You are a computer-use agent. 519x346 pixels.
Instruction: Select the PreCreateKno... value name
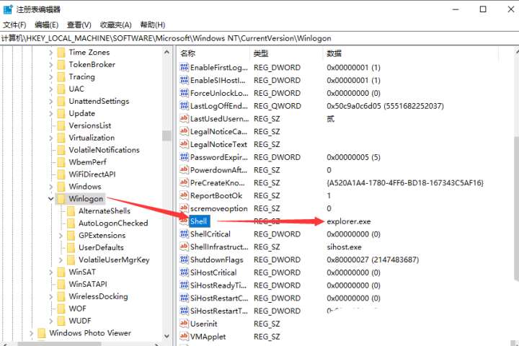[218, 183]
